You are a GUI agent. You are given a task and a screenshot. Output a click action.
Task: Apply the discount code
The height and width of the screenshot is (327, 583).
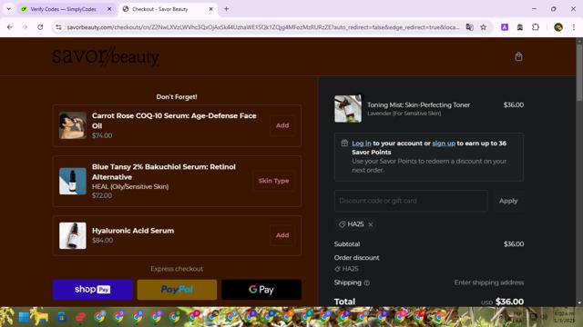pyautogui.click(x=508, y=201)
